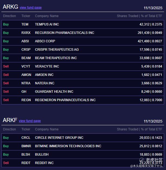Image resolution: width=166 pixels, height=170 pixels.
Task: Click the AMGN ticker cell
Action: (26, 75)
